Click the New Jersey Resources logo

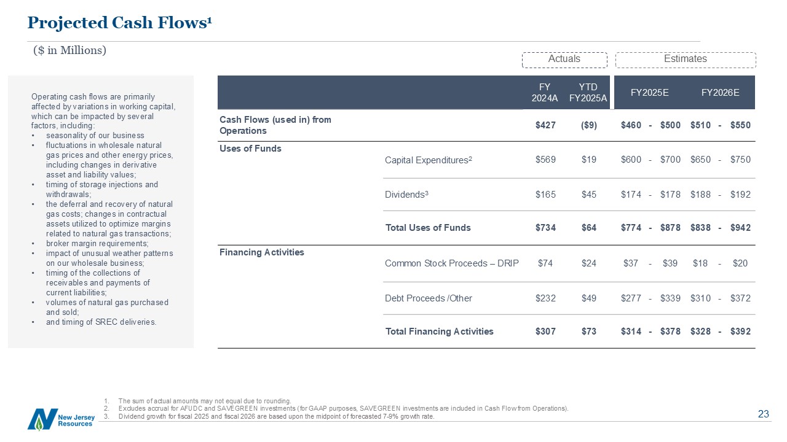(x=60, y=419)
